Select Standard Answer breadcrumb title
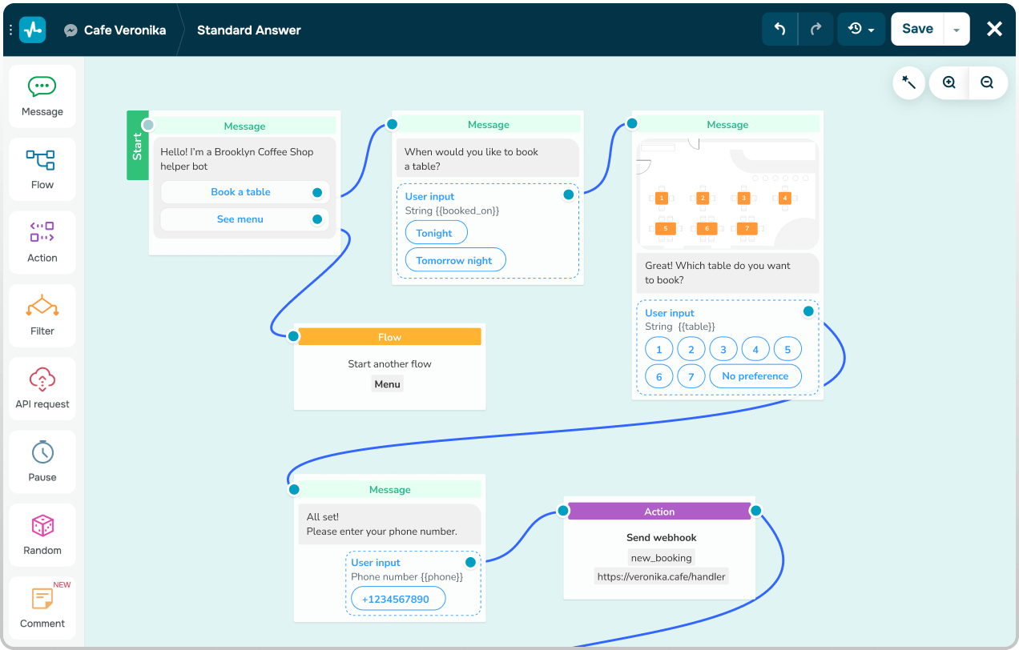Screen dimensions: 1019x650 click(249, 30)
